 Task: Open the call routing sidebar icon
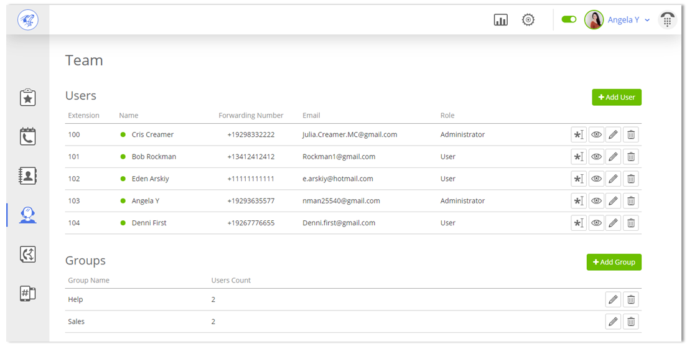tap(28, 254)
